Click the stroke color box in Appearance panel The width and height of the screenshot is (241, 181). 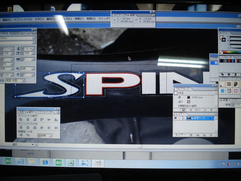(x=188, y=97)
